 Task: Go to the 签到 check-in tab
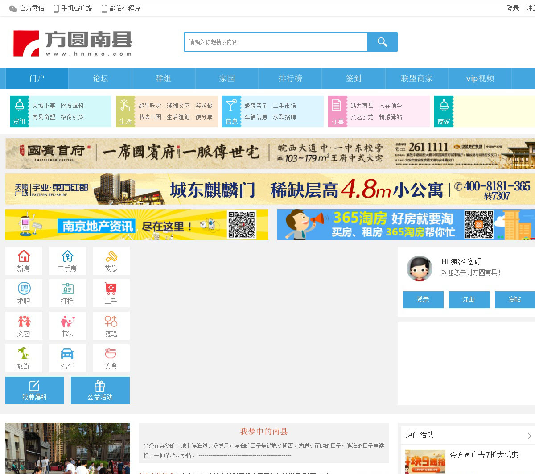click(354, 78)
